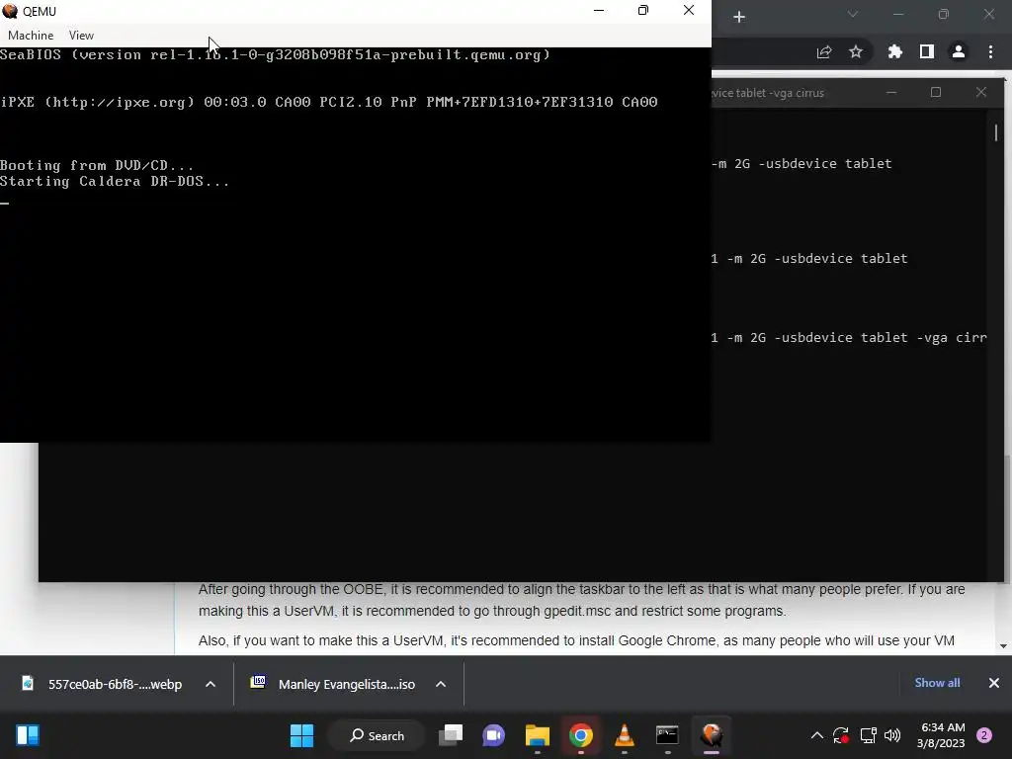Image resolution: width=1012 pixels, height=759 pixels.
Task: Open Task View on taskbar
Action: tap(451, 735)
